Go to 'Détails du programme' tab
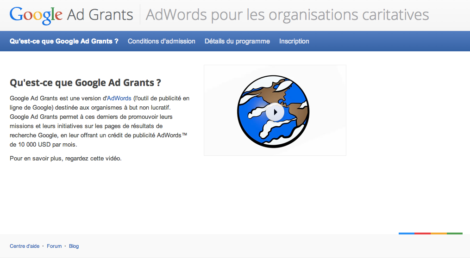The height and width of the screenshot is (258, 470). [237, 41]
